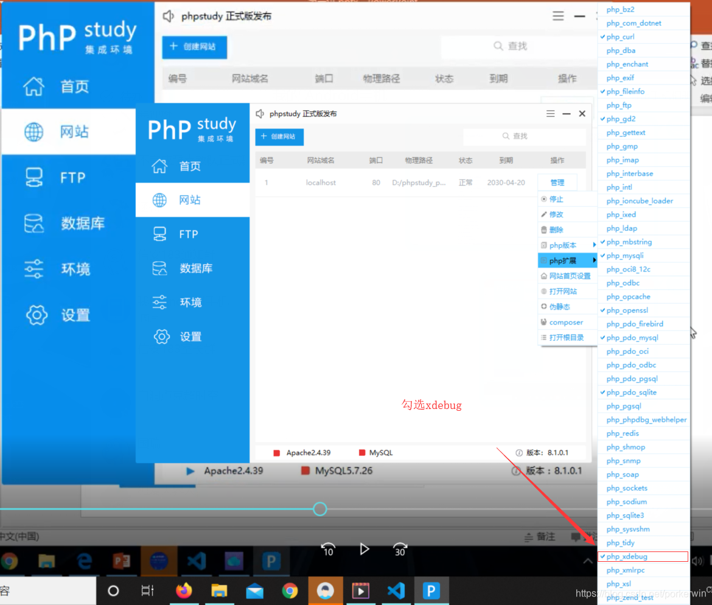712x605 pixels.
Task: Uncheck php_pdo_sqlite extension
Action: [643, 393]
